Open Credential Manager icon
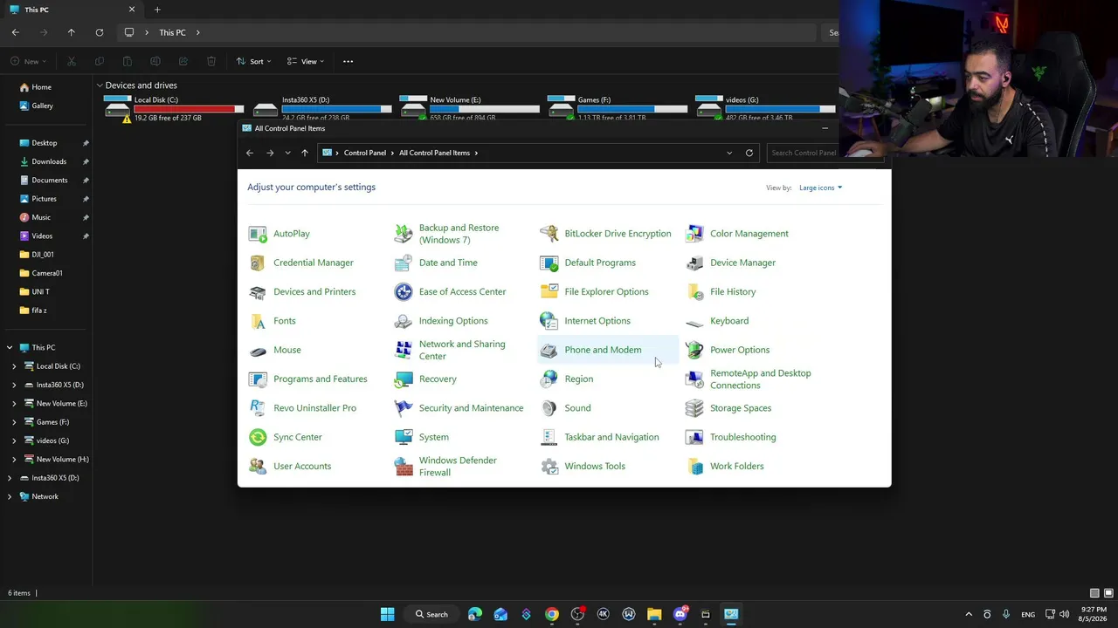 (x=258, y=263)
